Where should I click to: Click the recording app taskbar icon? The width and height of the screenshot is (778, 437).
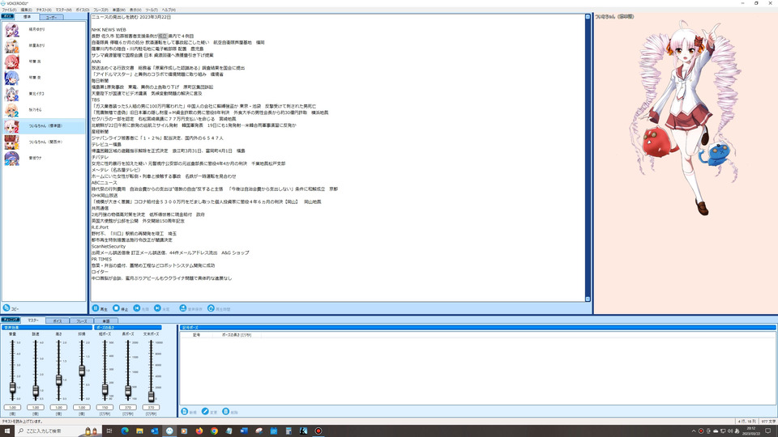pos(318,431)
